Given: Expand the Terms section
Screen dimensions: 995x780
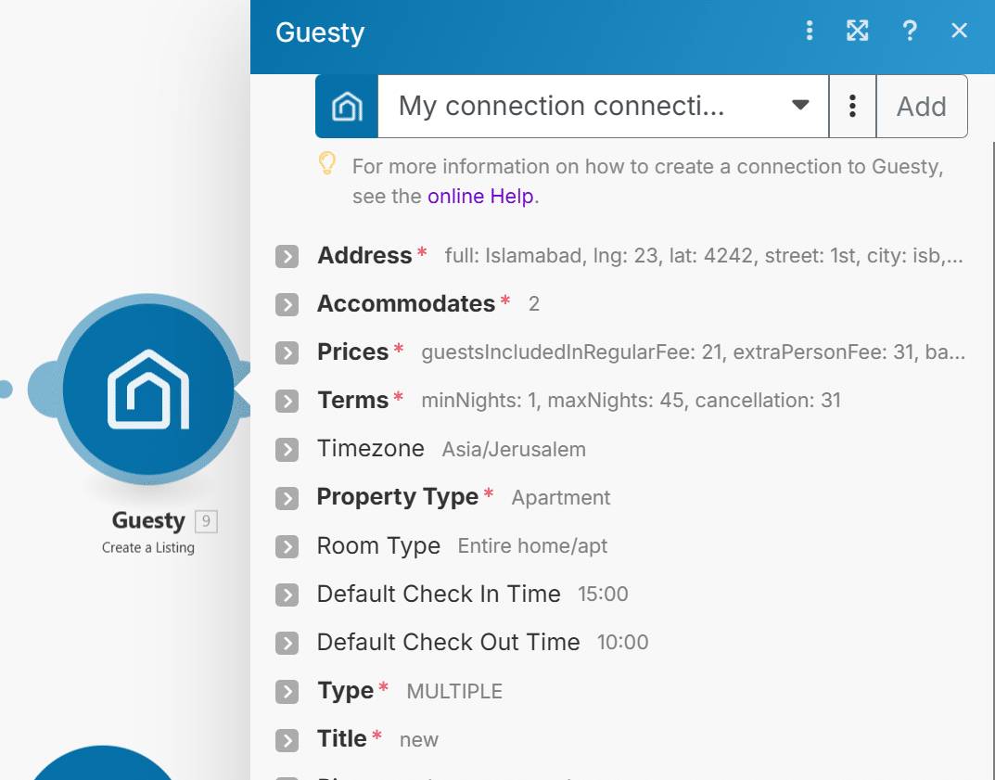Looking at the screenshot, I should [287, 402].
